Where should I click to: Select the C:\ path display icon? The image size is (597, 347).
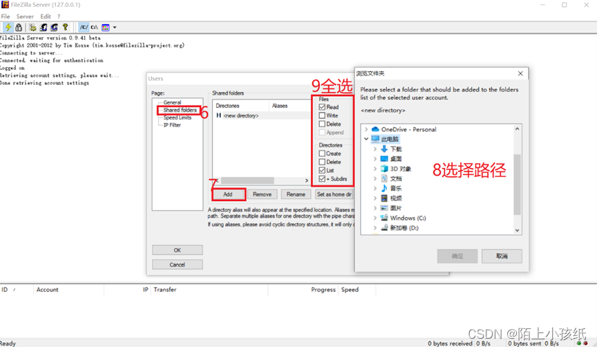tap(94, 28)
